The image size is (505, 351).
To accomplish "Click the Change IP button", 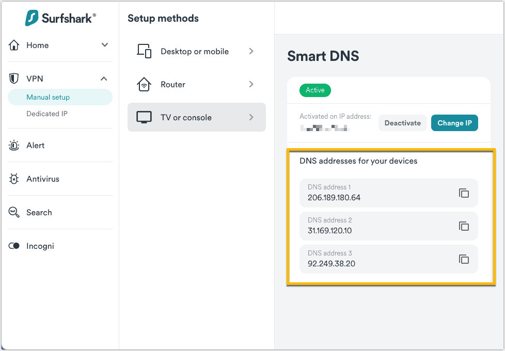I will (x=454, y=123).
